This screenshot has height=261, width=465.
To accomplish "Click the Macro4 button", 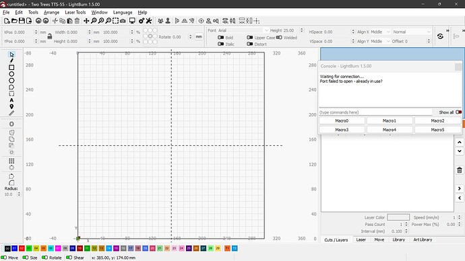I will pyautogui.click(x=390, y=130).
